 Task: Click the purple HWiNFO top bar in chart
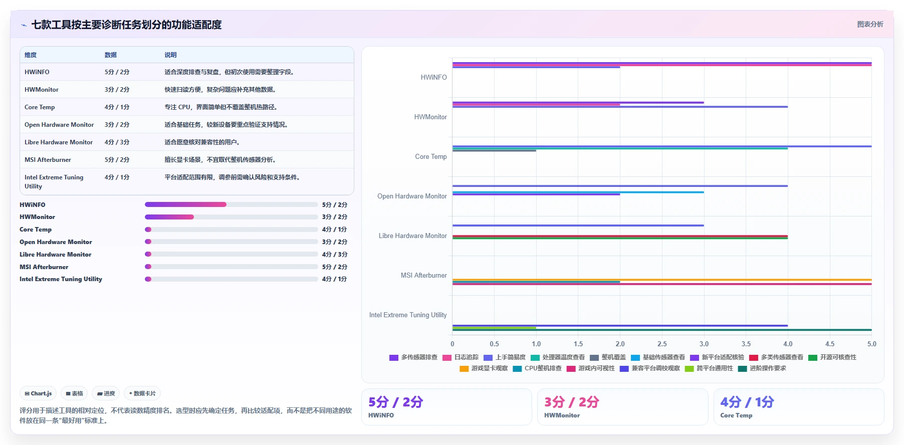coord(662,63)
